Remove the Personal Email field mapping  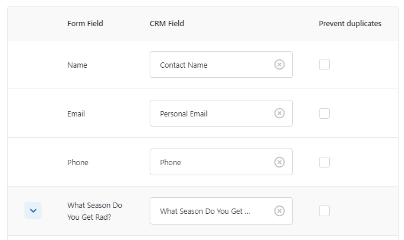point(279,113)
